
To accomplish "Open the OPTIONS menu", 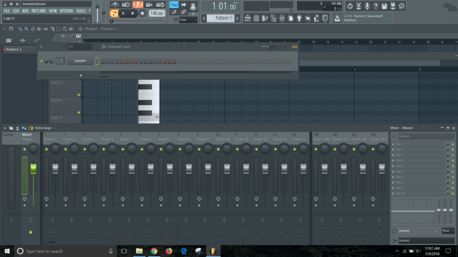I will [66, 11].
